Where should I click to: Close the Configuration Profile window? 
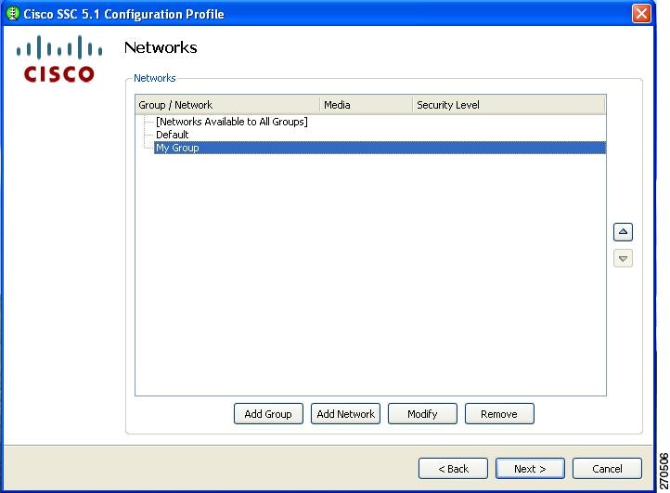[x=641, y=13]
